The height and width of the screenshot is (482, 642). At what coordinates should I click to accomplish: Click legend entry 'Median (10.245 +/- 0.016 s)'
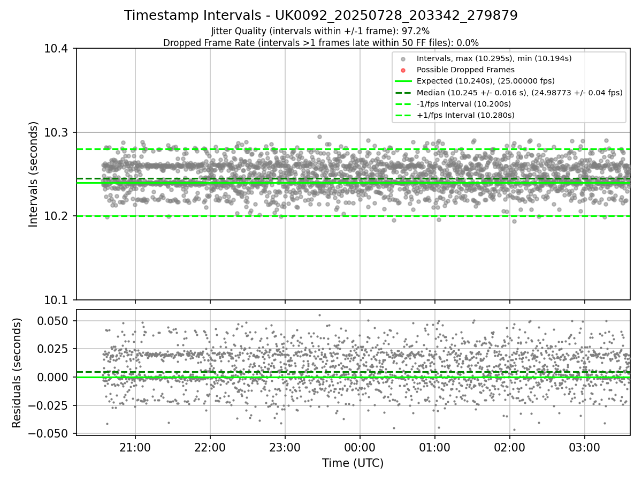click(x=519, y=93)
